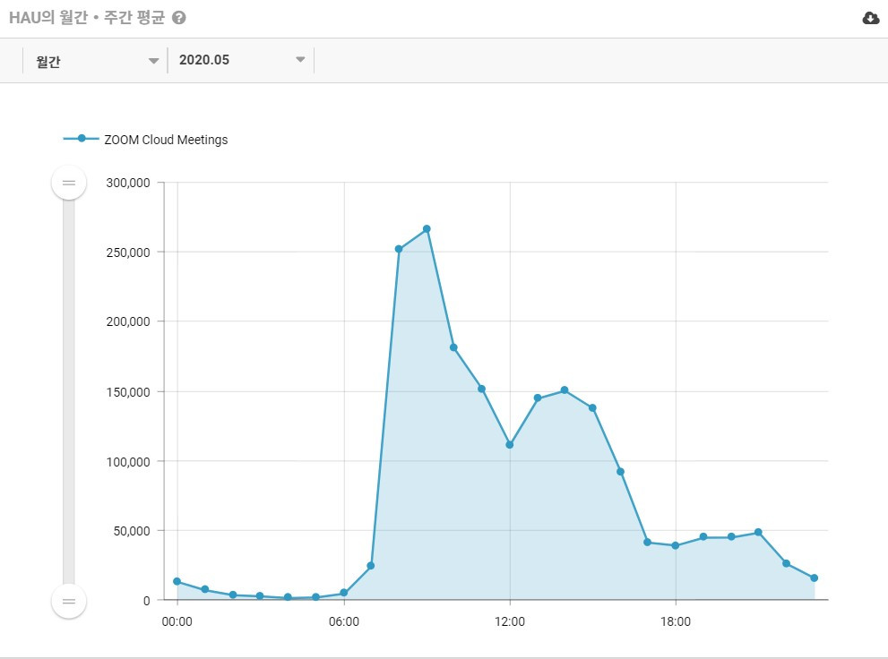Image resolution: width=888 pixels, height=659 pixels.
Task: Click the legend marker icon for ZOOM
Action: pos(82,139)
